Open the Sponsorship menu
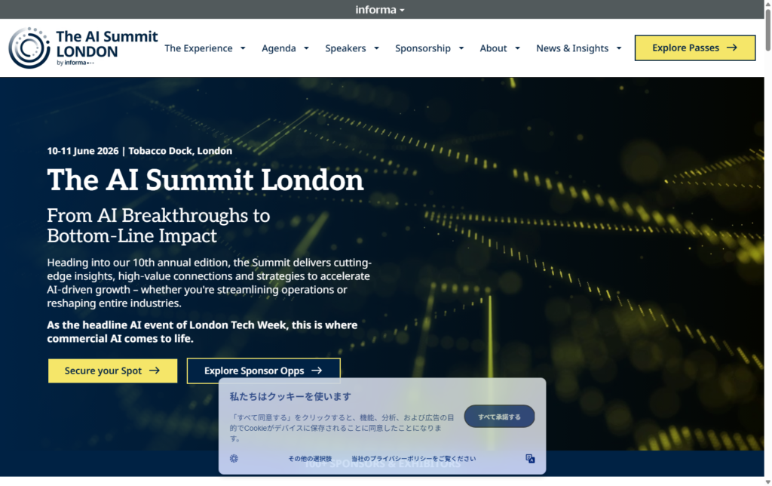Viewport: 772px width, 486px height. (423, 48)
